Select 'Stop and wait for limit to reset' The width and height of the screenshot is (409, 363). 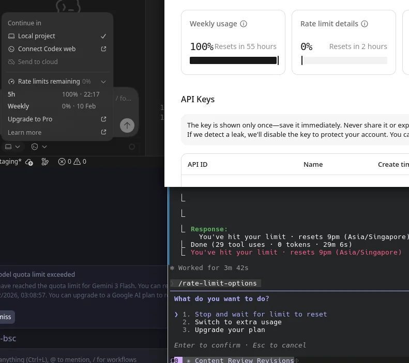[x=261, y=314]
